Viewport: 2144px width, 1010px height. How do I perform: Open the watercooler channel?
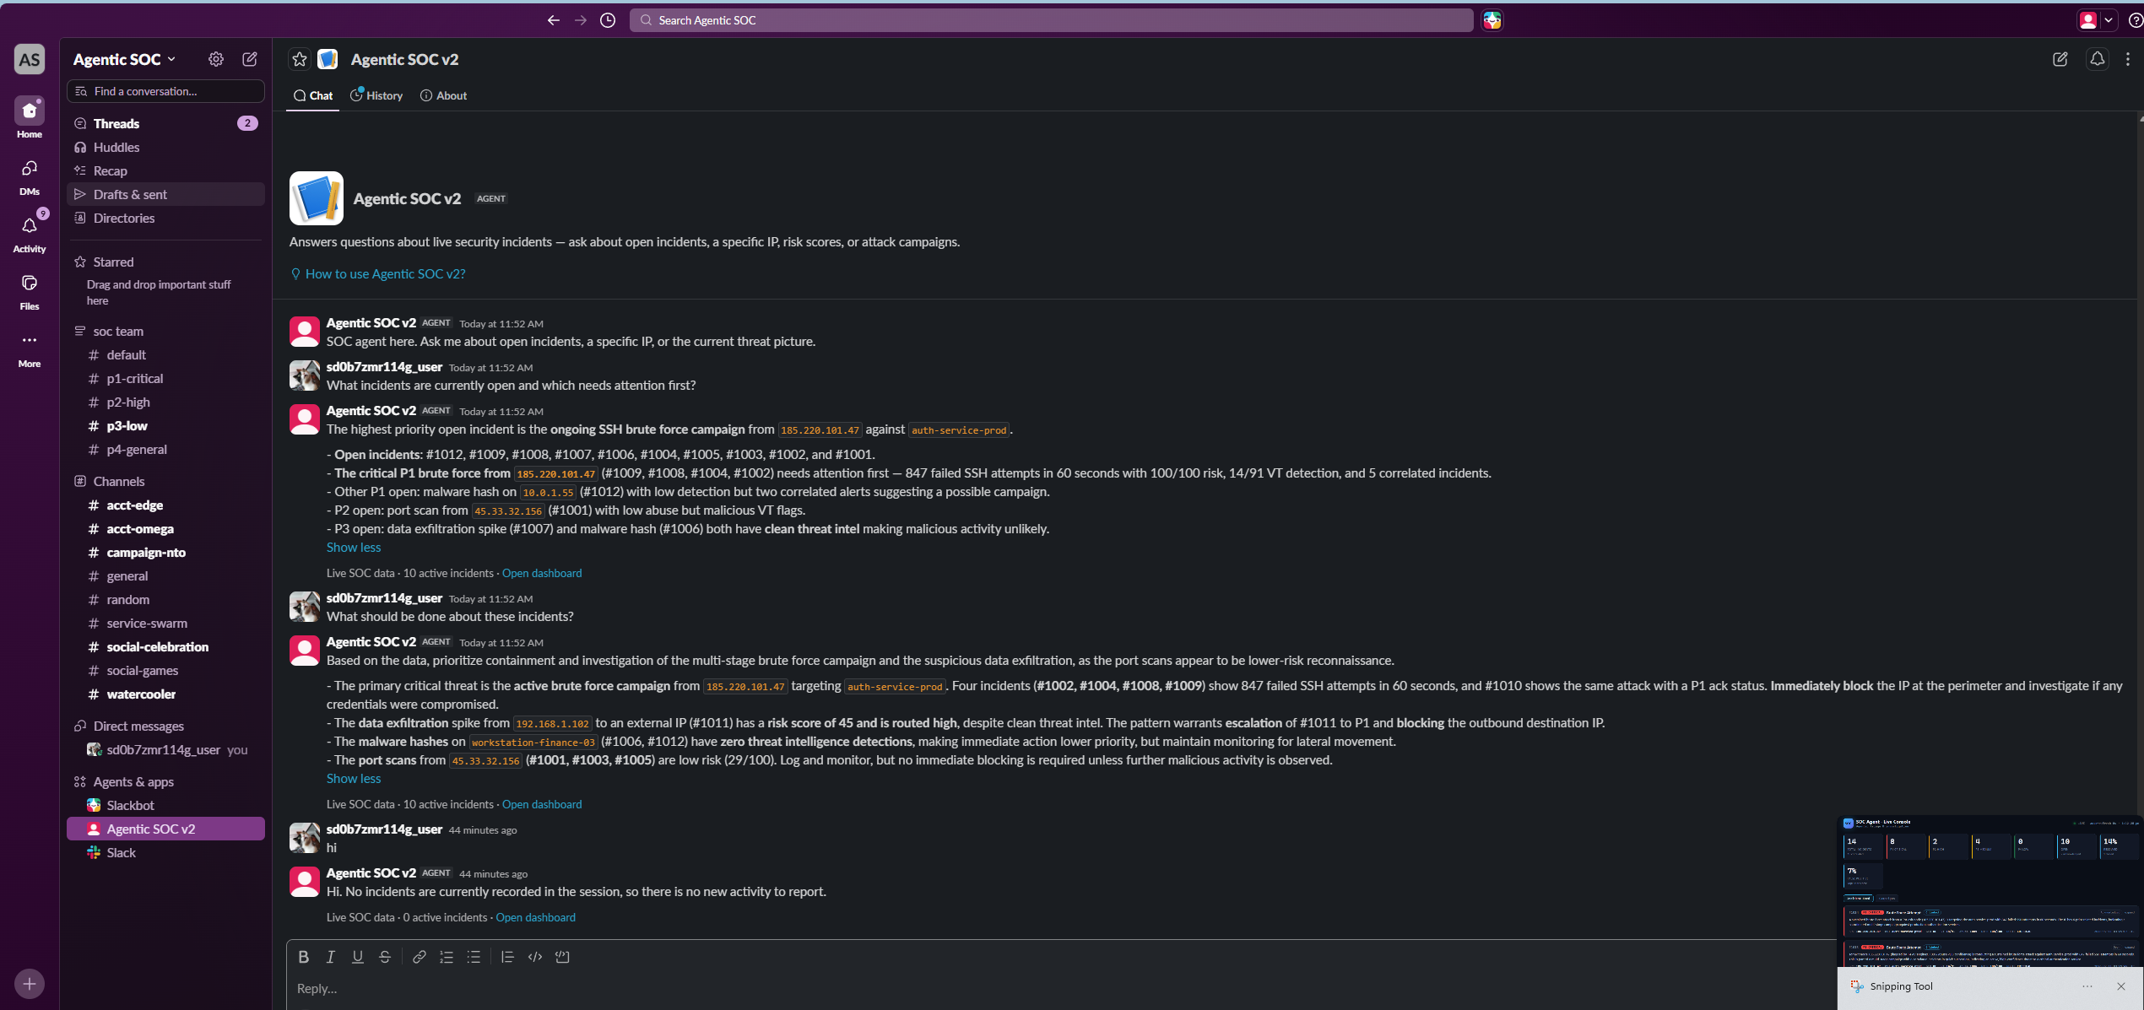click(165, 694)
